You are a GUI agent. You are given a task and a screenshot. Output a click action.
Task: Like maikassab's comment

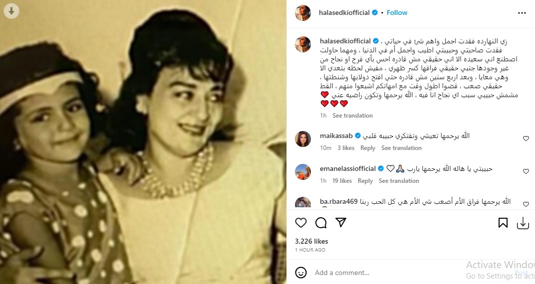click(x=526, y=138)
